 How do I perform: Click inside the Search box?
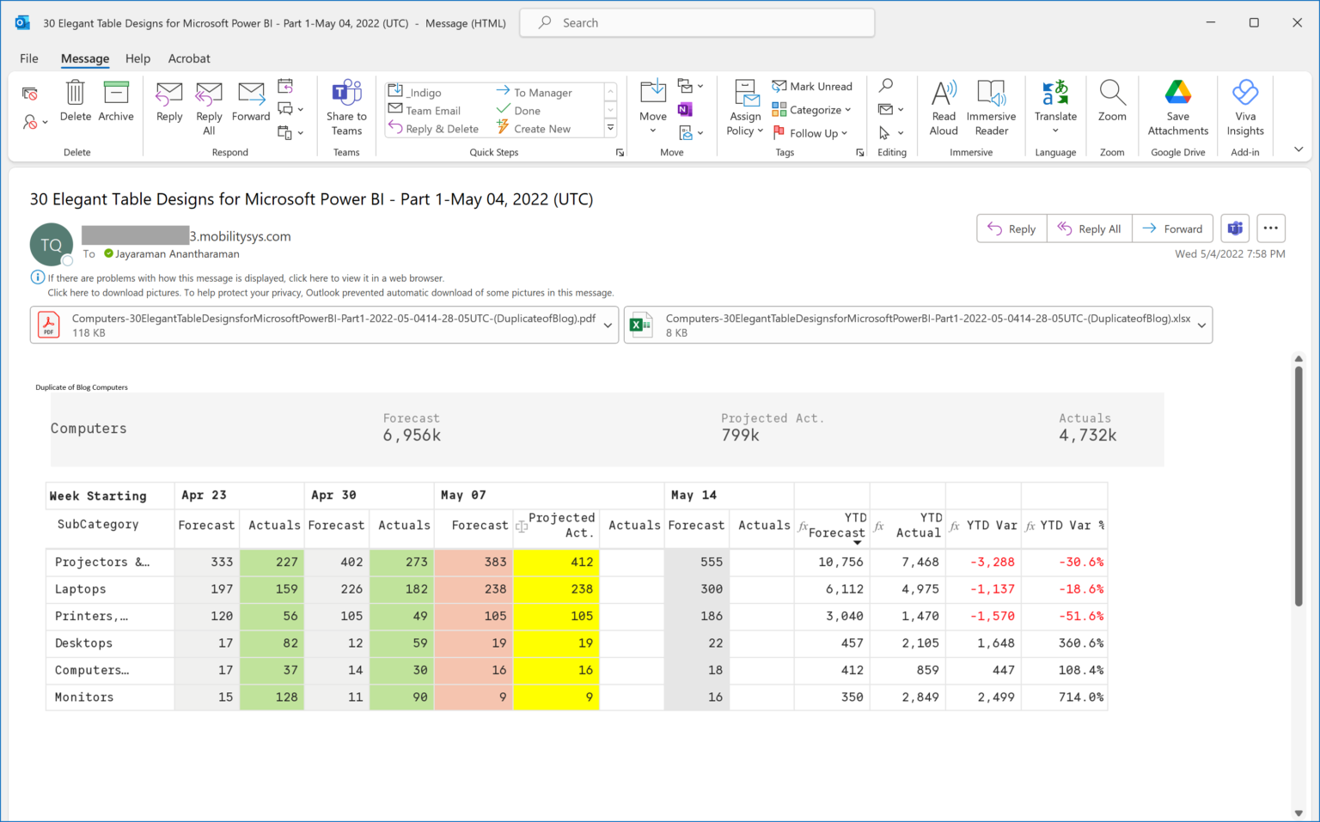click(696, 22)
